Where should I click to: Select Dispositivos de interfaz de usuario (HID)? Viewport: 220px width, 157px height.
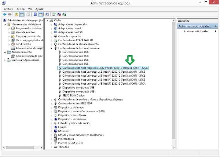pyautogui.click(x=81, y=111)
